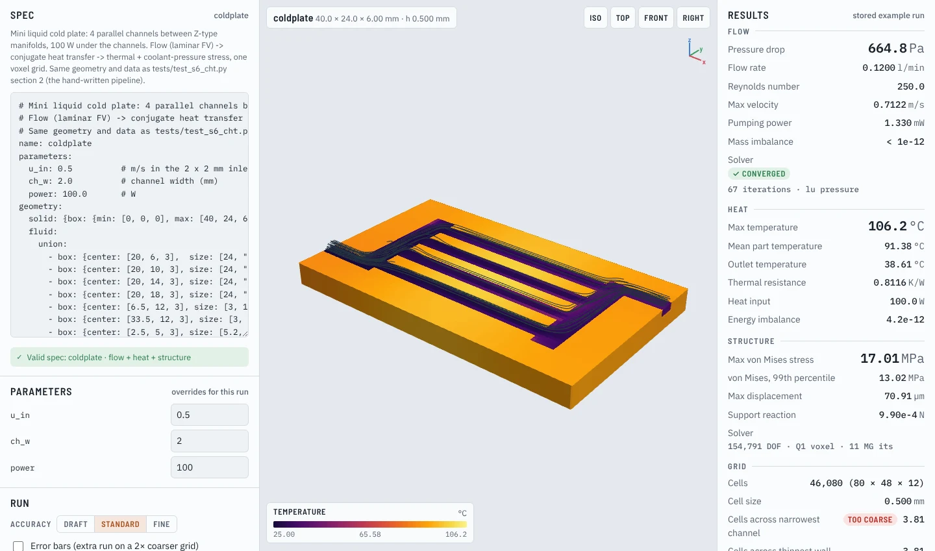The image size is (935, 551).
Task: Click the 'overrides for this run' label
Action: pos(210,392)
